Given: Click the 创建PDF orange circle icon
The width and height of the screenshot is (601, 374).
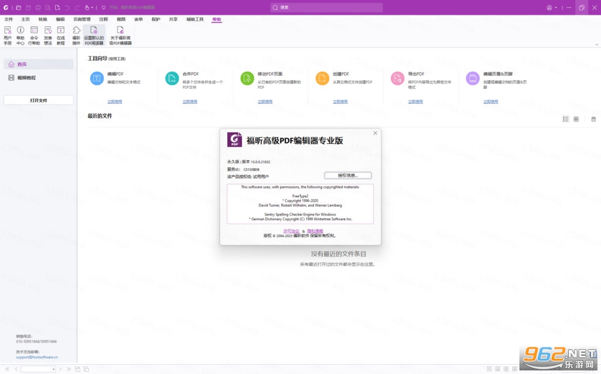Looking at the screenshot, I should [x=322, y=78].
